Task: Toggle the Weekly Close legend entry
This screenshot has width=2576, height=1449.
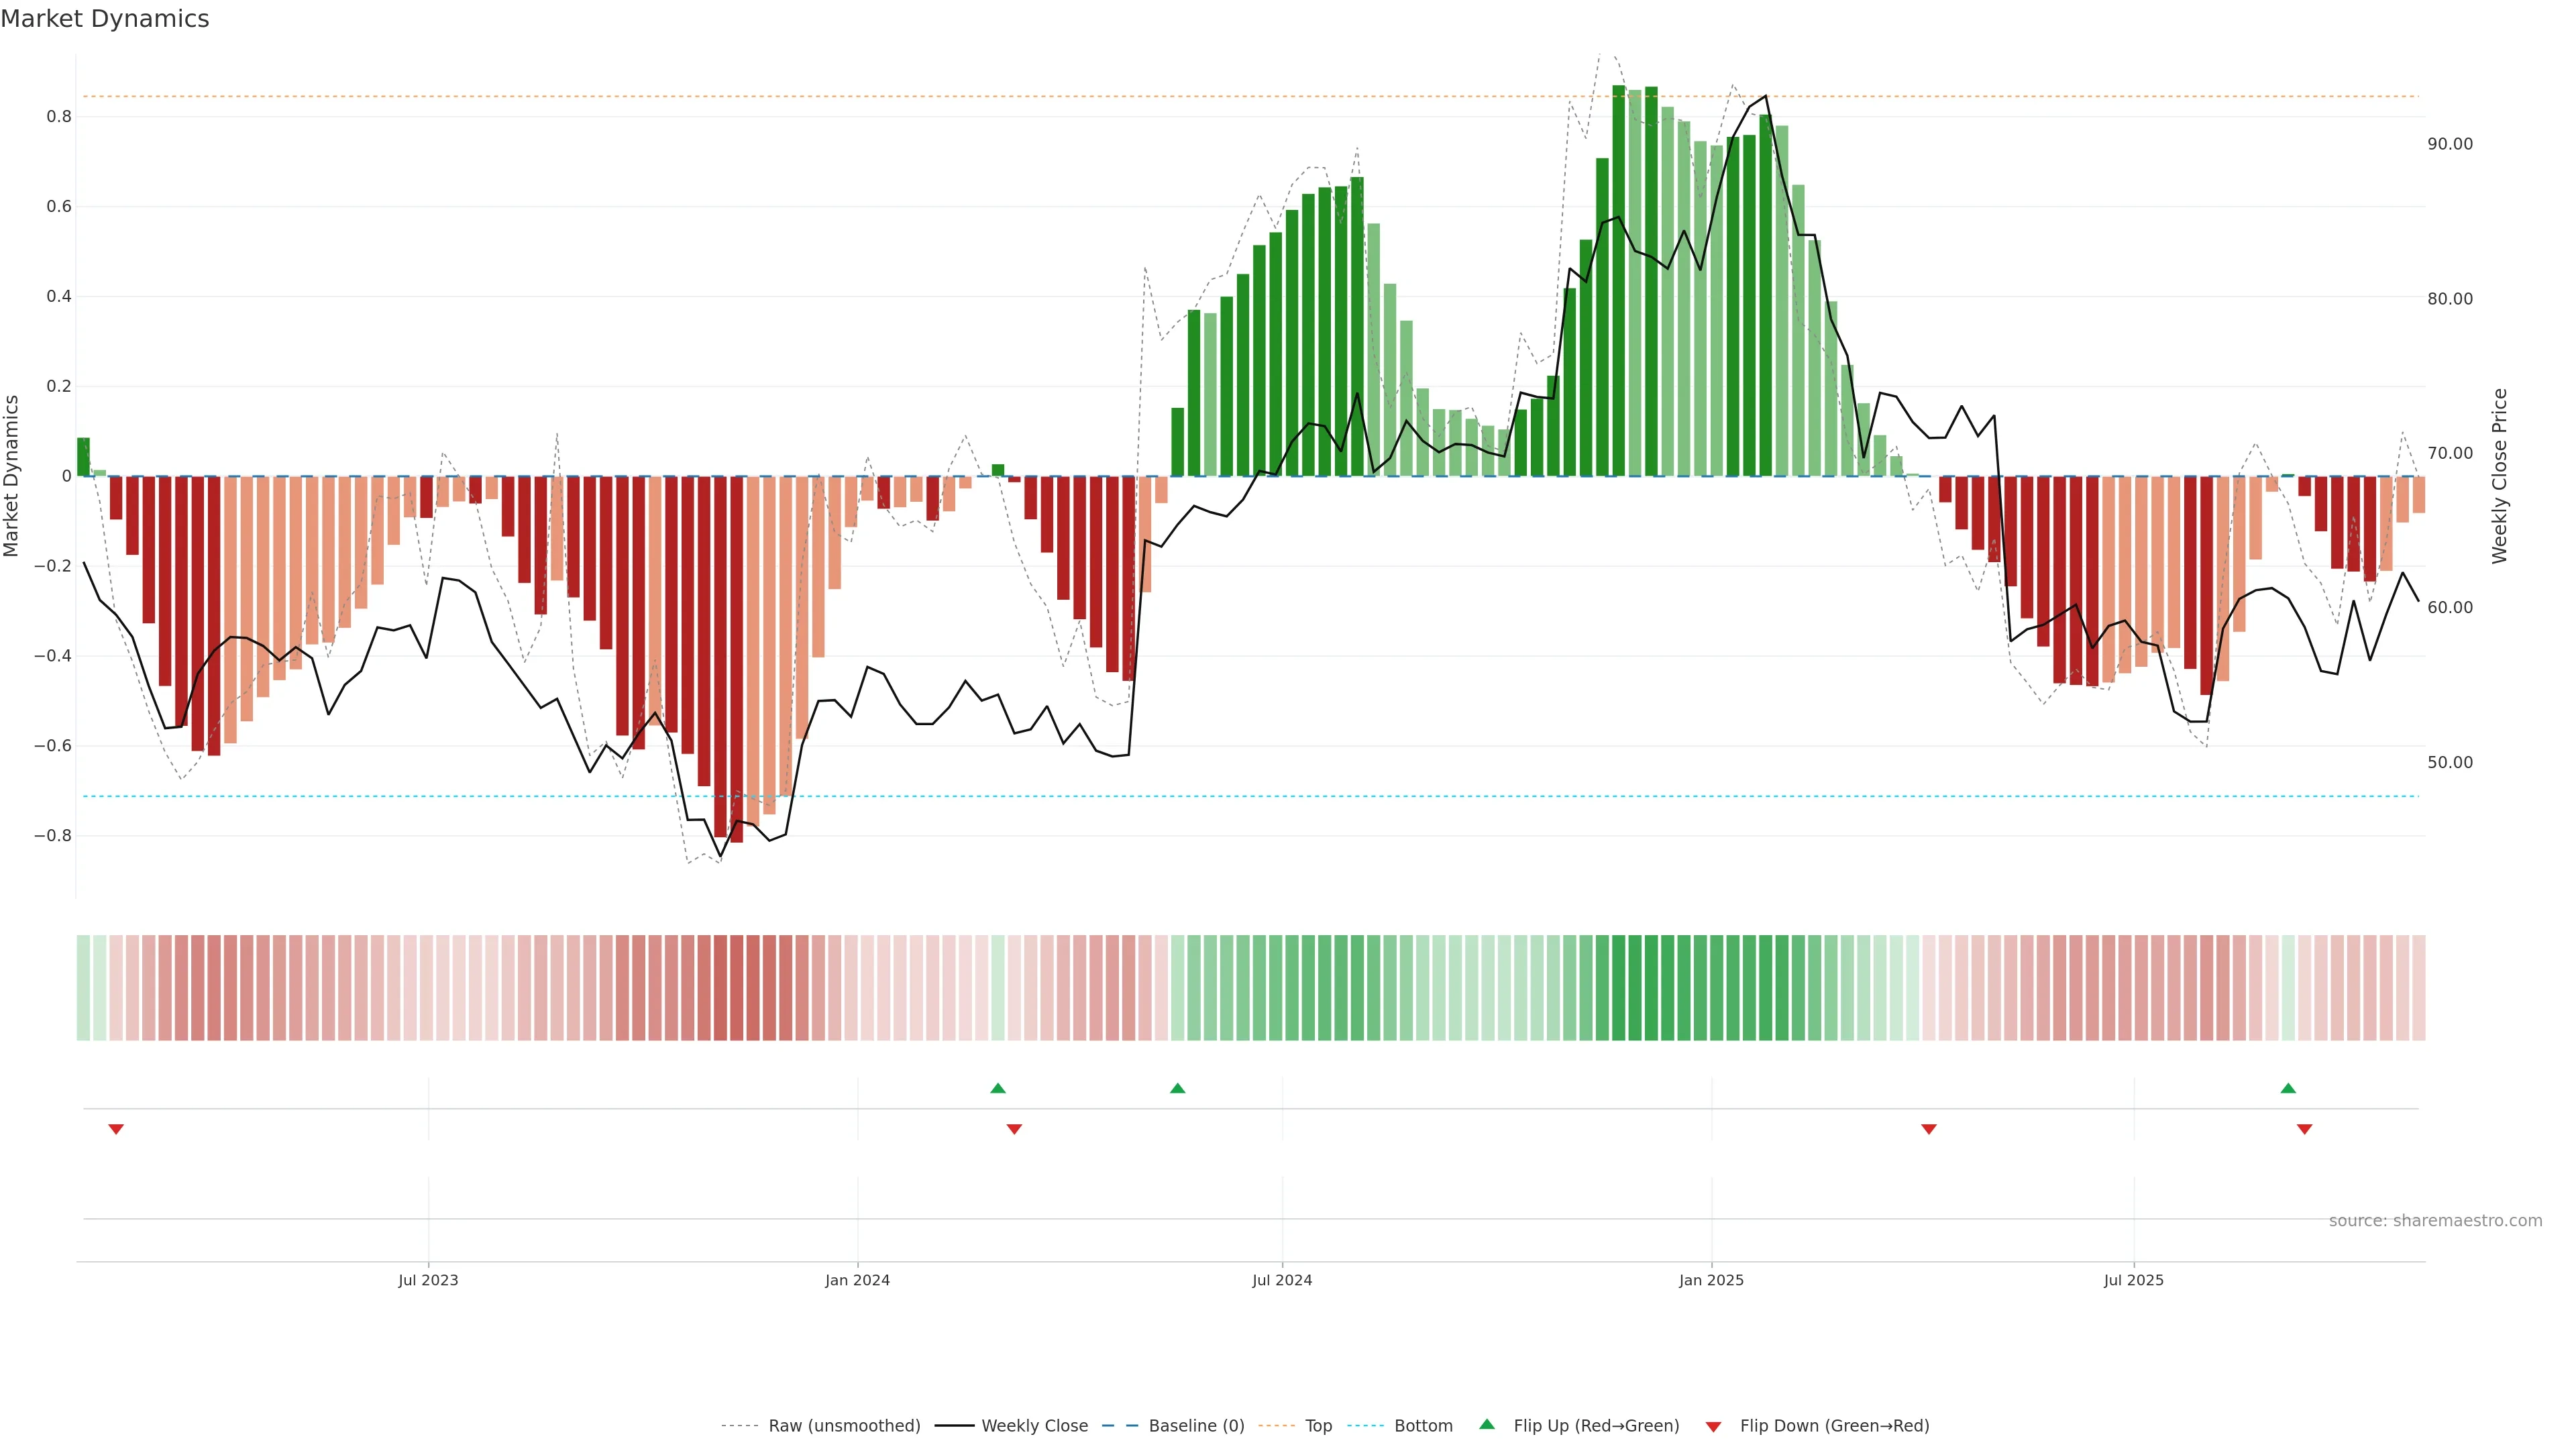Action: pos(1034,1426)
